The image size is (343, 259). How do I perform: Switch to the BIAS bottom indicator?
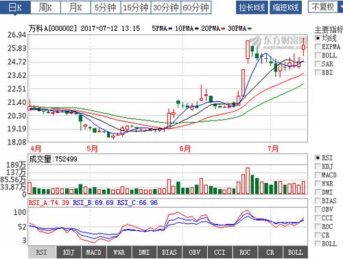tap(169, 252)
